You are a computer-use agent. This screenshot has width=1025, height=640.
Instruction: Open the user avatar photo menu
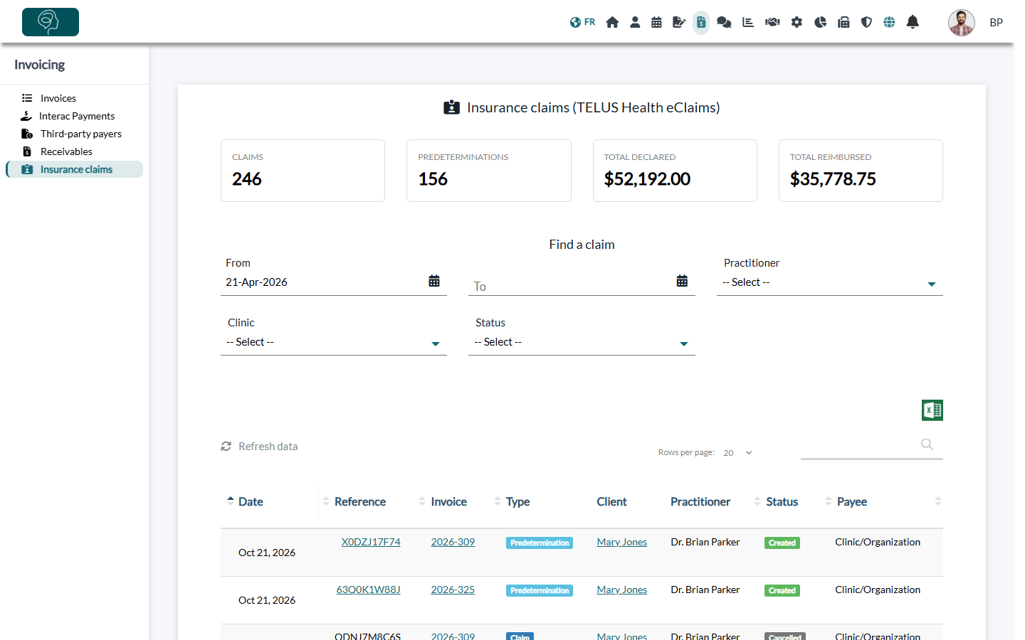pos(962,23)
